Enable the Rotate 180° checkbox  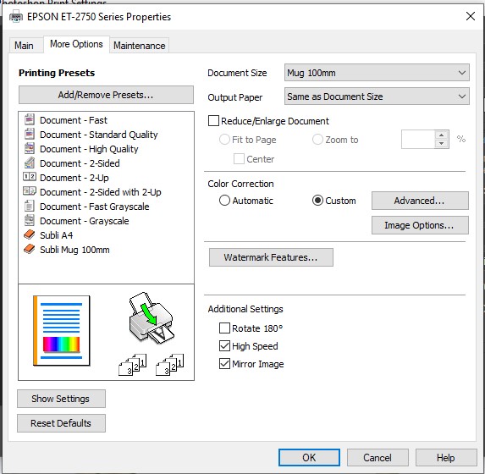coord(224,328)
